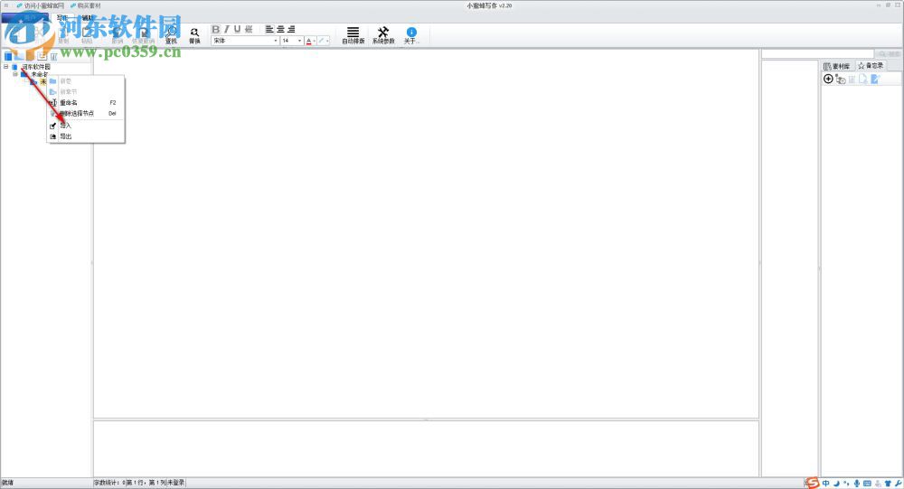Apply the red font color A
904x489 pixels.
pos(308,41)
